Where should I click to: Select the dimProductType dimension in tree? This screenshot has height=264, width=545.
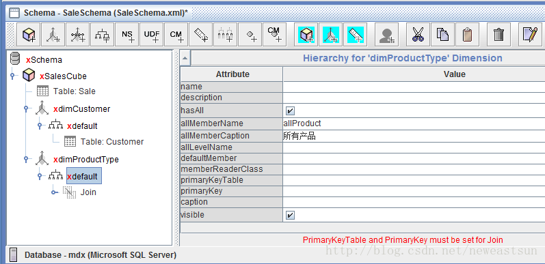(86, 159)
